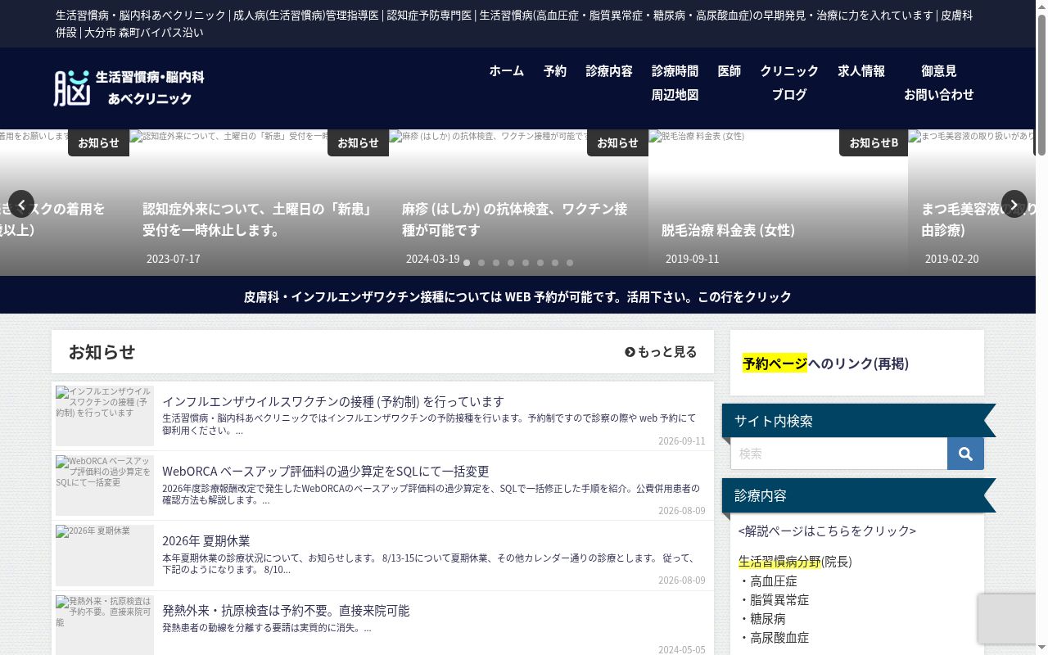Image resolution: width=1048 pixels, height=655 pixels.
Task: Click 生活習慣病分野 highlighted text
Action: [779, 562]
